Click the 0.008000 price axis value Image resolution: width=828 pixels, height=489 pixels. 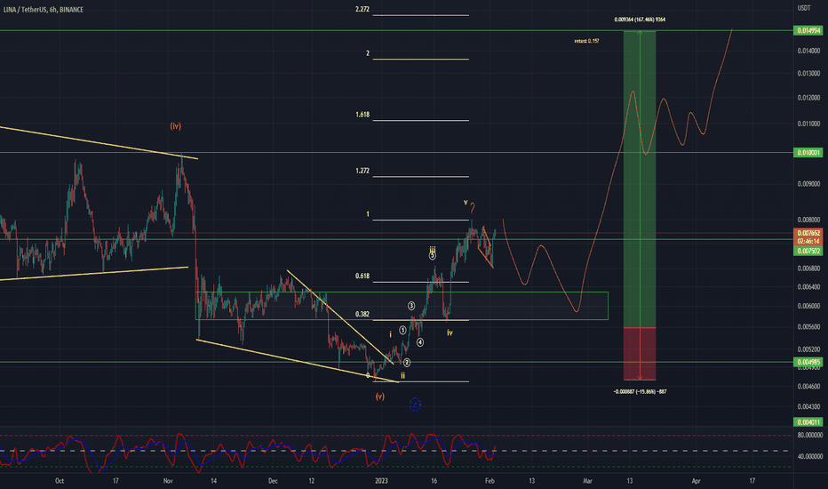[808, 220]
